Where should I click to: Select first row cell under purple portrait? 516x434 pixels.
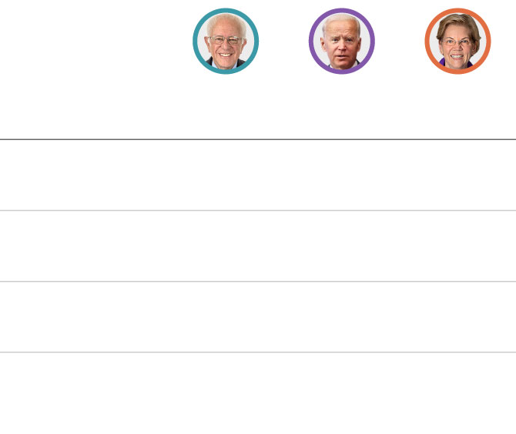342,175
